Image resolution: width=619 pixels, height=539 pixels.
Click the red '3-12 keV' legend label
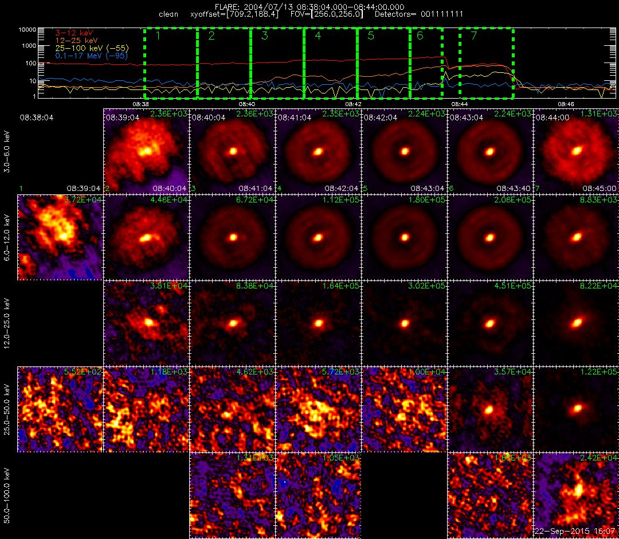pyautogui.click(x=74, y=33)
